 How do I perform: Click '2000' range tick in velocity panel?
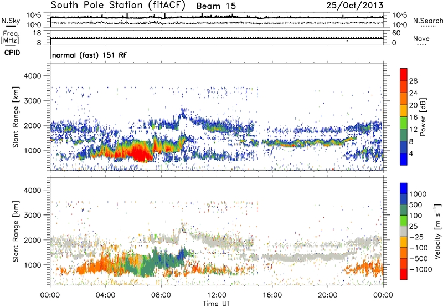click(32, 240)
